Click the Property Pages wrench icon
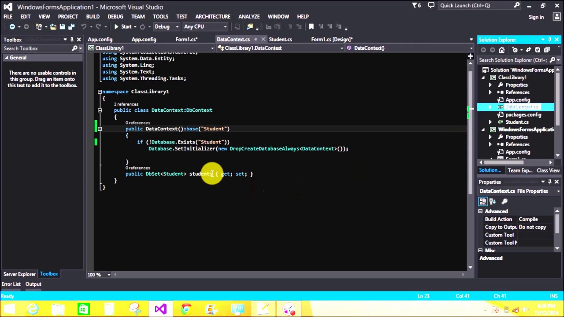The height and width of the screenshot is (317, 564). coord(505,201)
